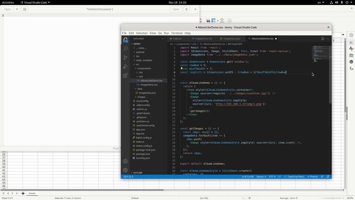Screen dimensions: 355x200
Task: Open the Manage gear icon in VS Code
Action: point(125,170)
